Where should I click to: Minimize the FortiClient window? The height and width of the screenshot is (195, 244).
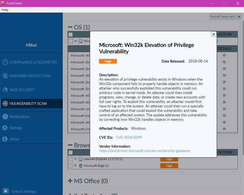212,3
